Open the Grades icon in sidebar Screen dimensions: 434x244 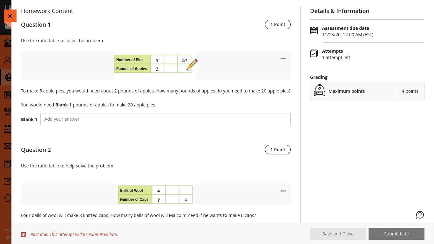7,164
